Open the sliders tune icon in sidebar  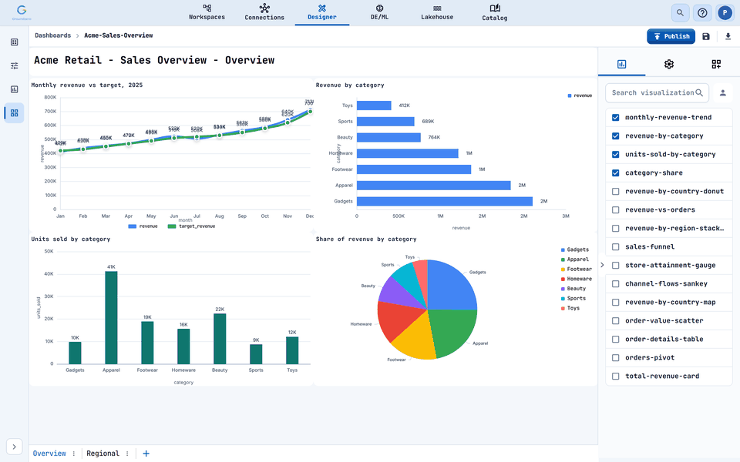(14, 65)
